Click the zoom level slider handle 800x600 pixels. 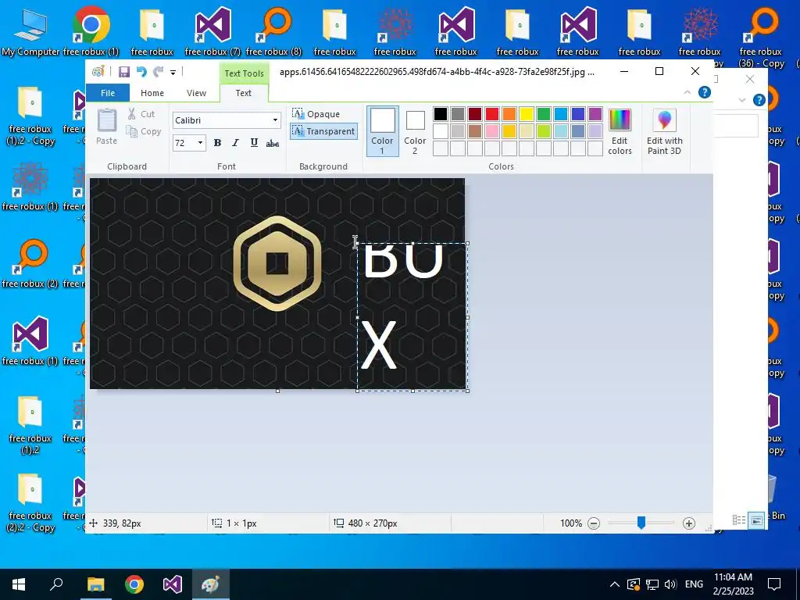(641, 523)
